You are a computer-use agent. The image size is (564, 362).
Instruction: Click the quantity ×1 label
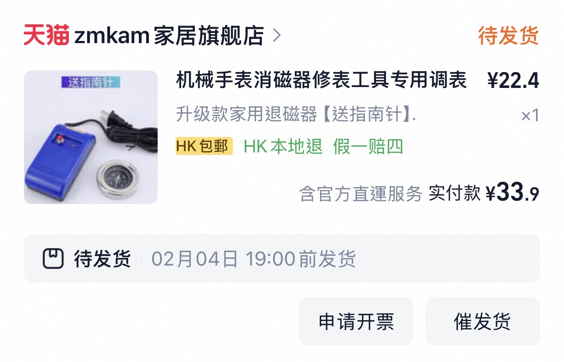(530, 116)
